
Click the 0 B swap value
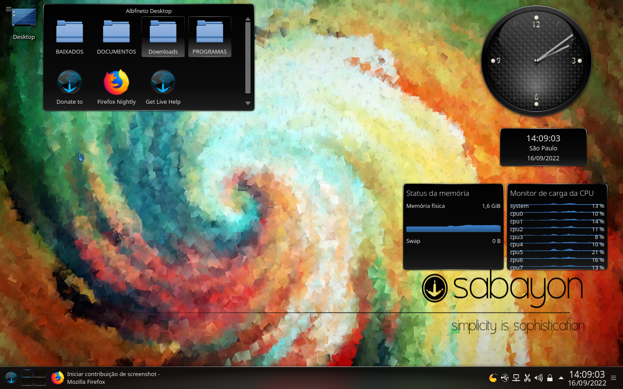(x=496, y=241)
